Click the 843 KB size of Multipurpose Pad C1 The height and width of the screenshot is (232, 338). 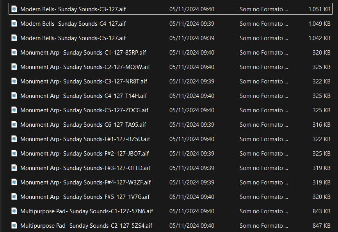pos(322,211)
